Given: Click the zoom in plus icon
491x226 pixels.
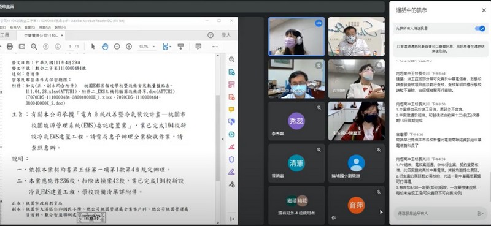Looking at the screenshot, I should point(129,47).
